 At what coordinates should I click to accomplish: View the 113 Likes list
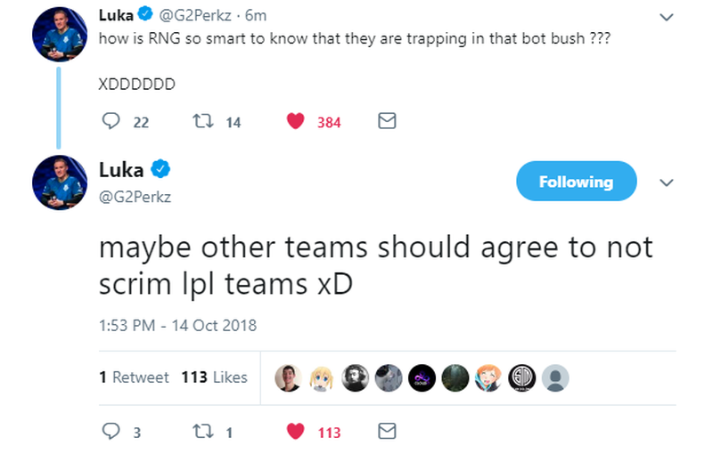(x=214, y=377)
